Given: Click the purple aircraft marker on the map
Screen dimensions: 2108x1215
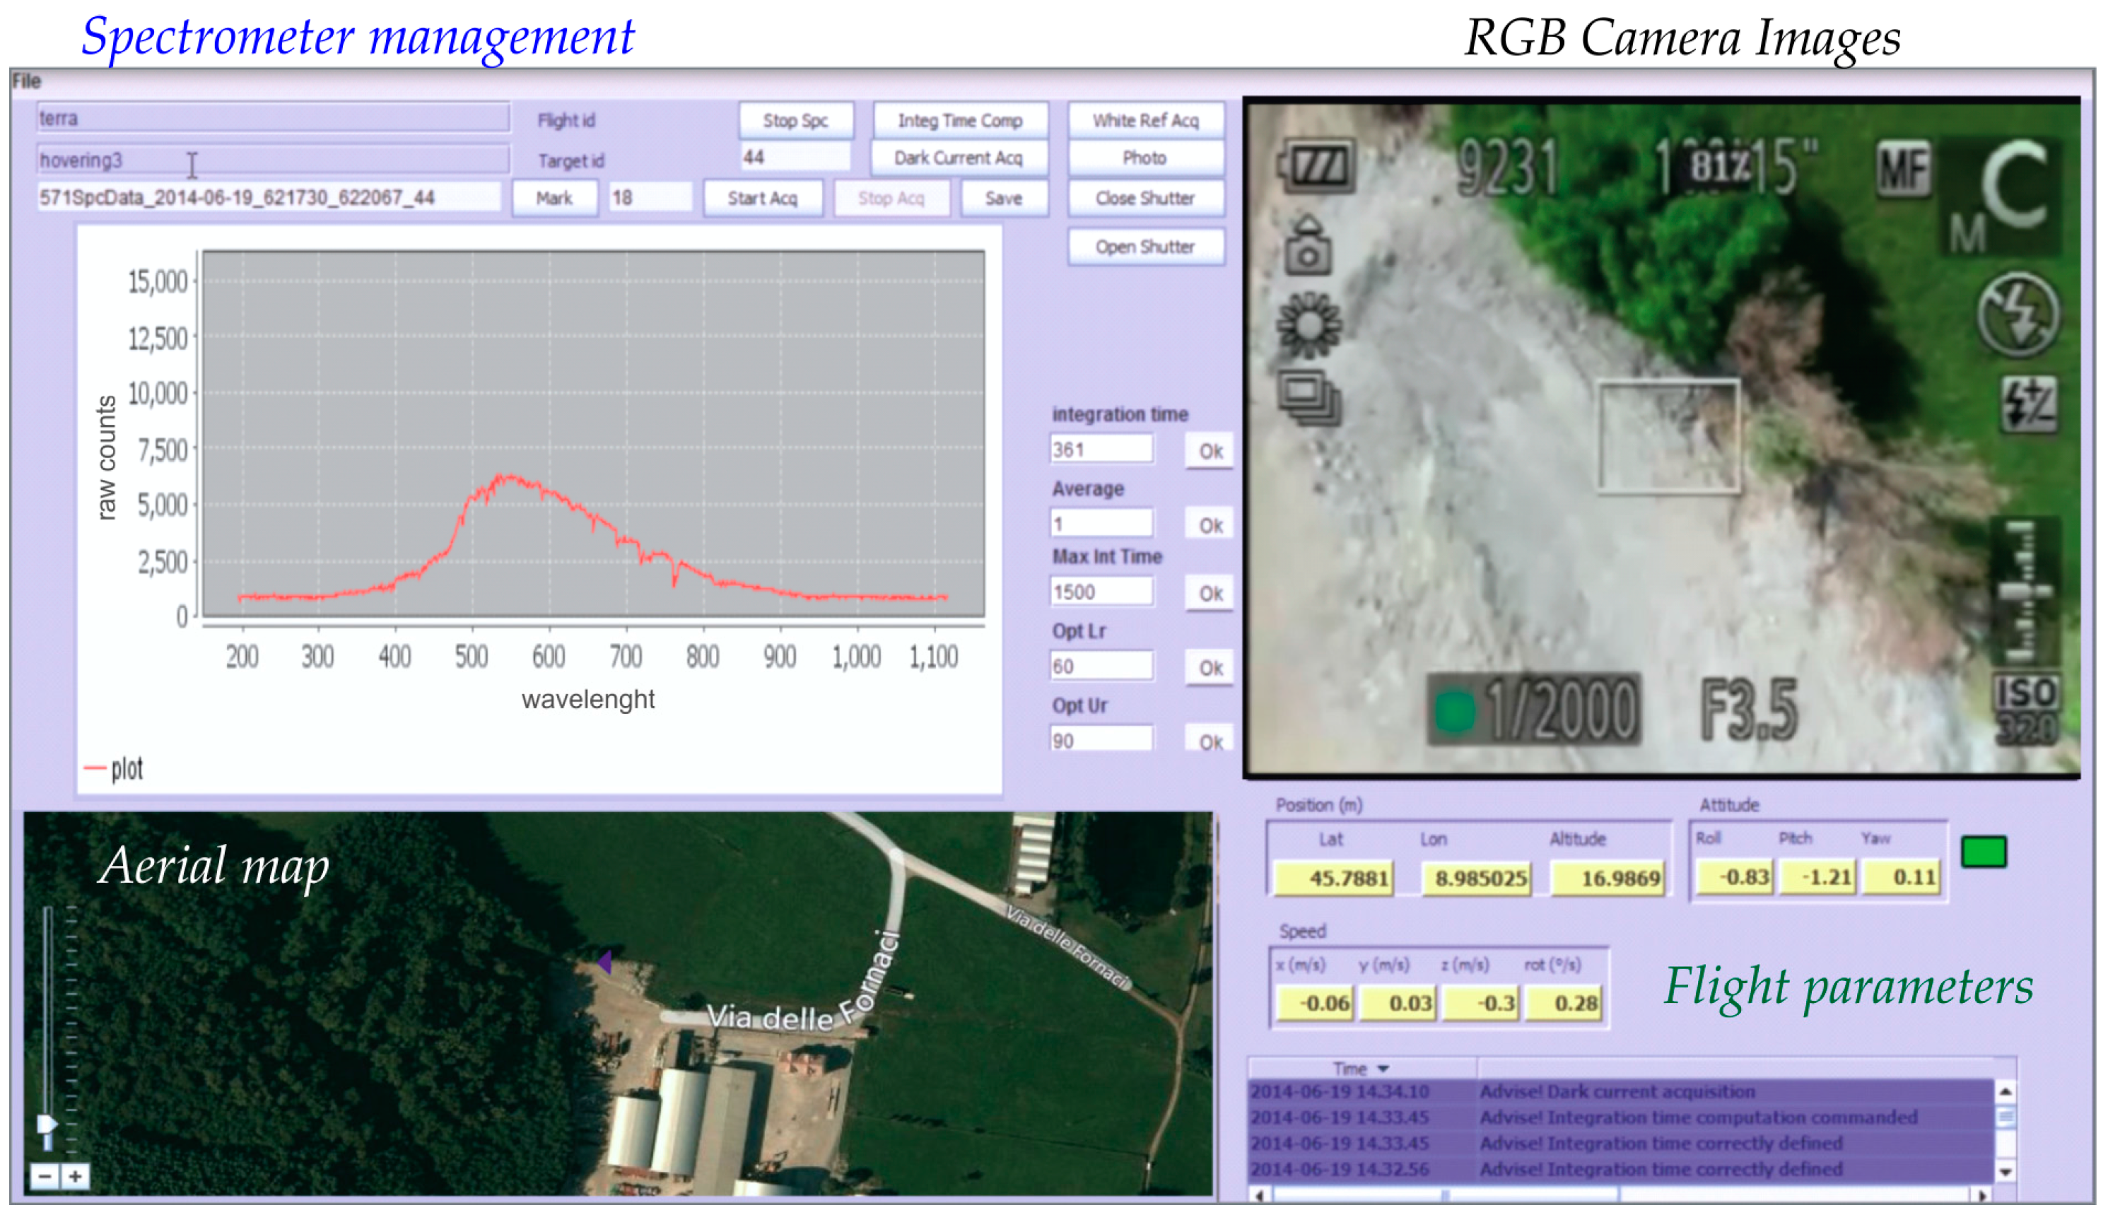Looking at the screenshot, I should (x=605, y=961).
